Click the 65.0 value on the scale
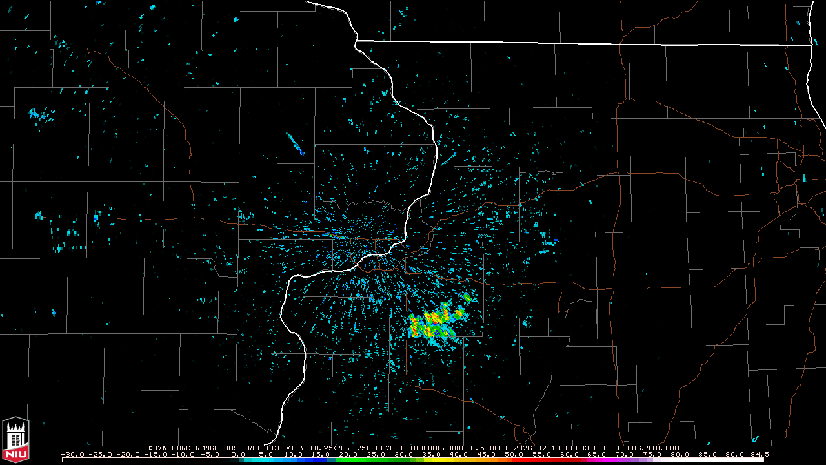This screenshot has height=465, width=826. click(x=597, y=455)
